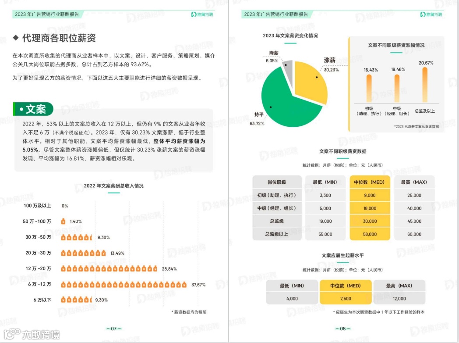Click the pie chart title 2023年文案薪资变化情况

[290, 36]
